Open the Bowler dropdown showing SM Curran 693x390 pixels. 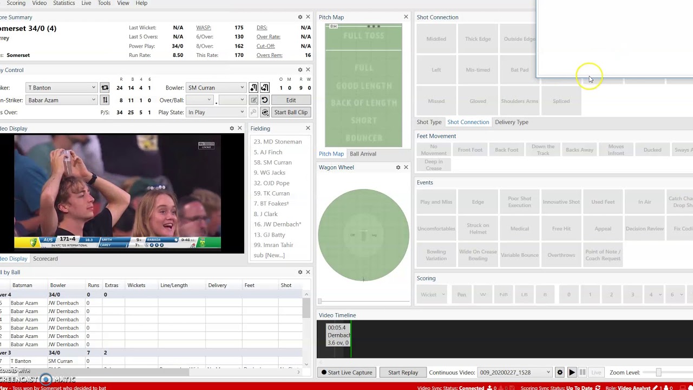tap(216, 88)
